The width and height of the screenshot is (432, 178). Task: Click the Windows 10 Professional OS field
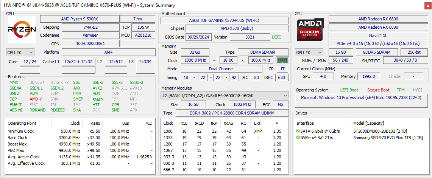[361, 101]
